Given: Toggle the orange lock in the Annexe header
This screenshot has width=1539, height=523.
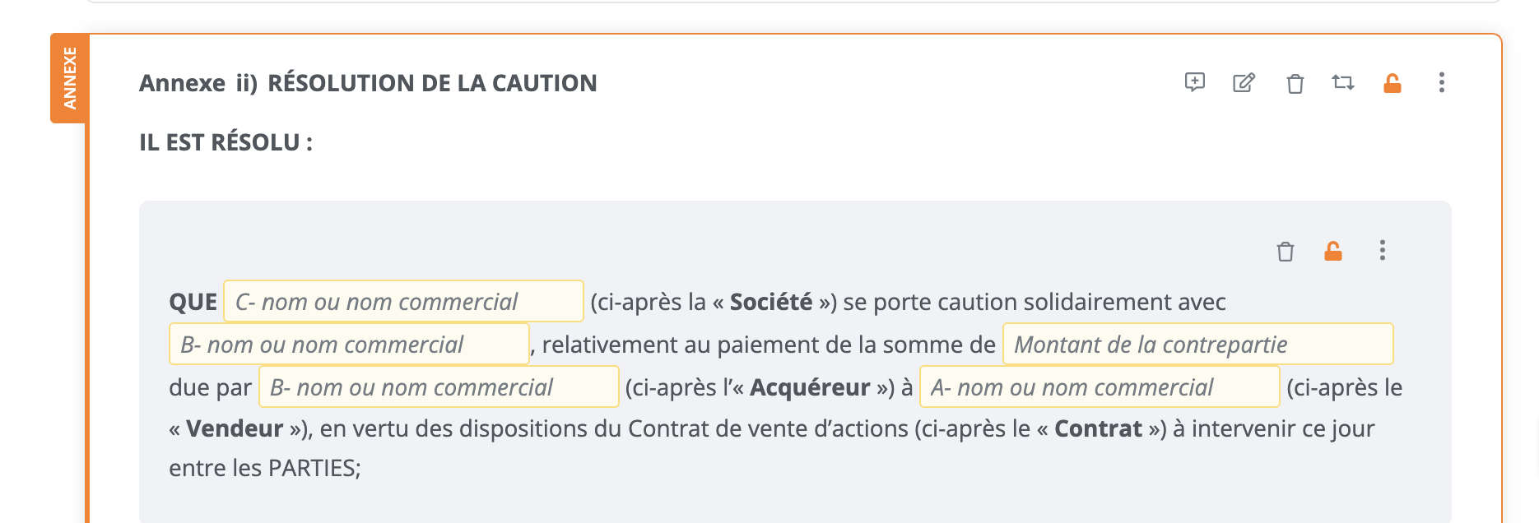Looking at the screenshot, I should (x=1392, y=83).
